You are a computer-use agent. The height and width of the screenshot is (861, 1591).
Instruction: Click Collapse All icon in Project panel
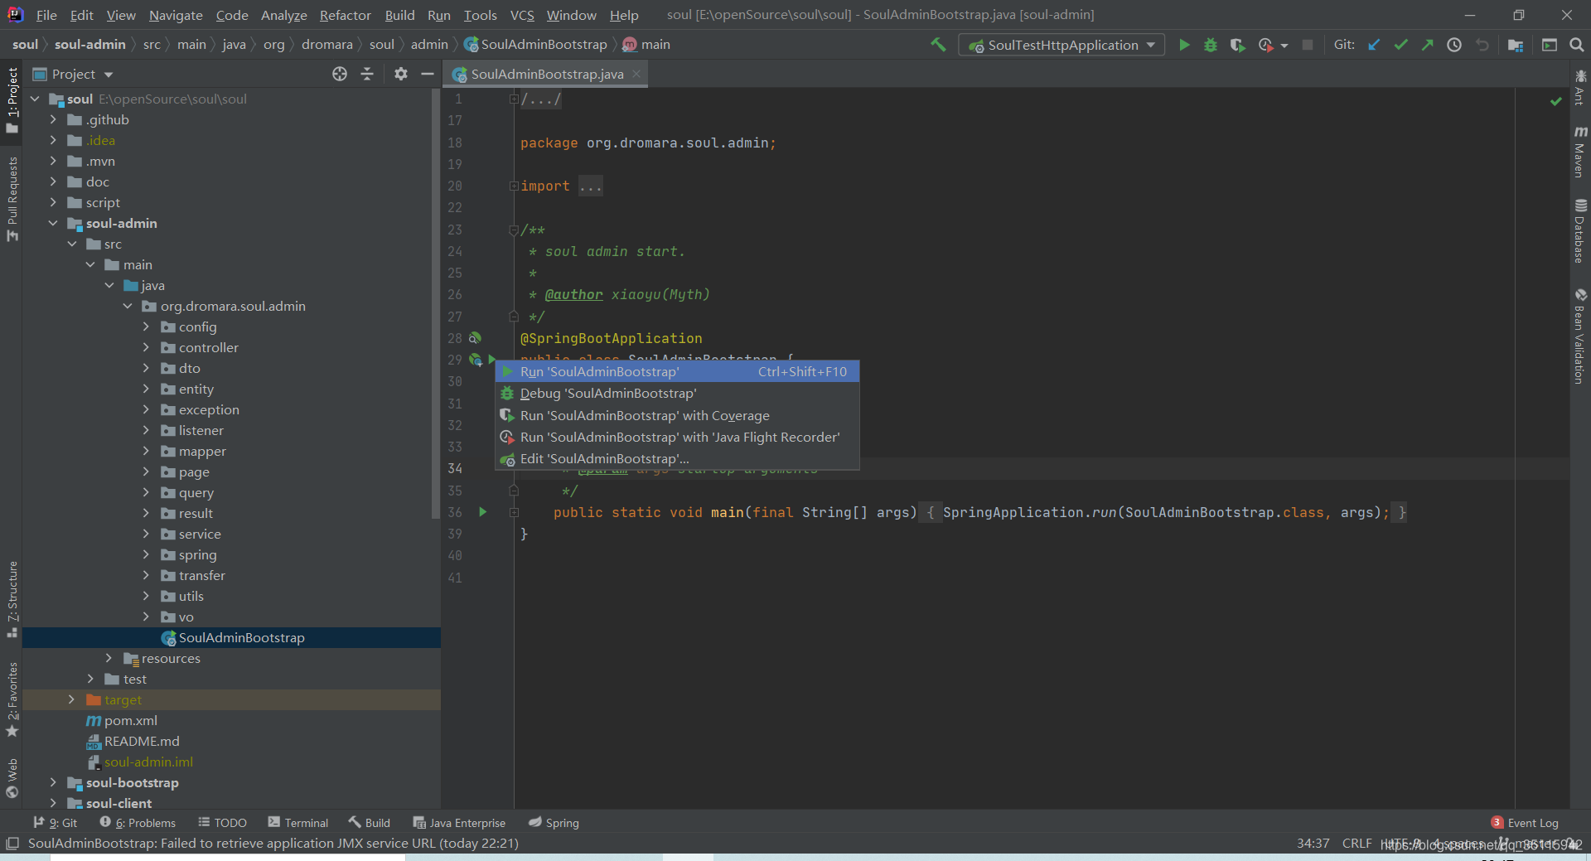click(x=367, y=74)
